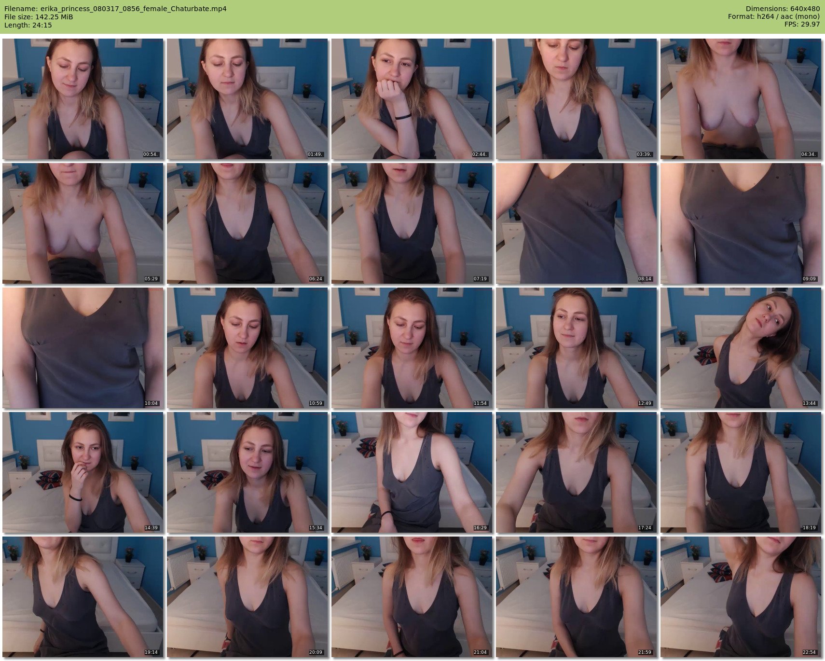Select the thumbnail at 10:04
The image size is (825, 661).
[83, 348]
